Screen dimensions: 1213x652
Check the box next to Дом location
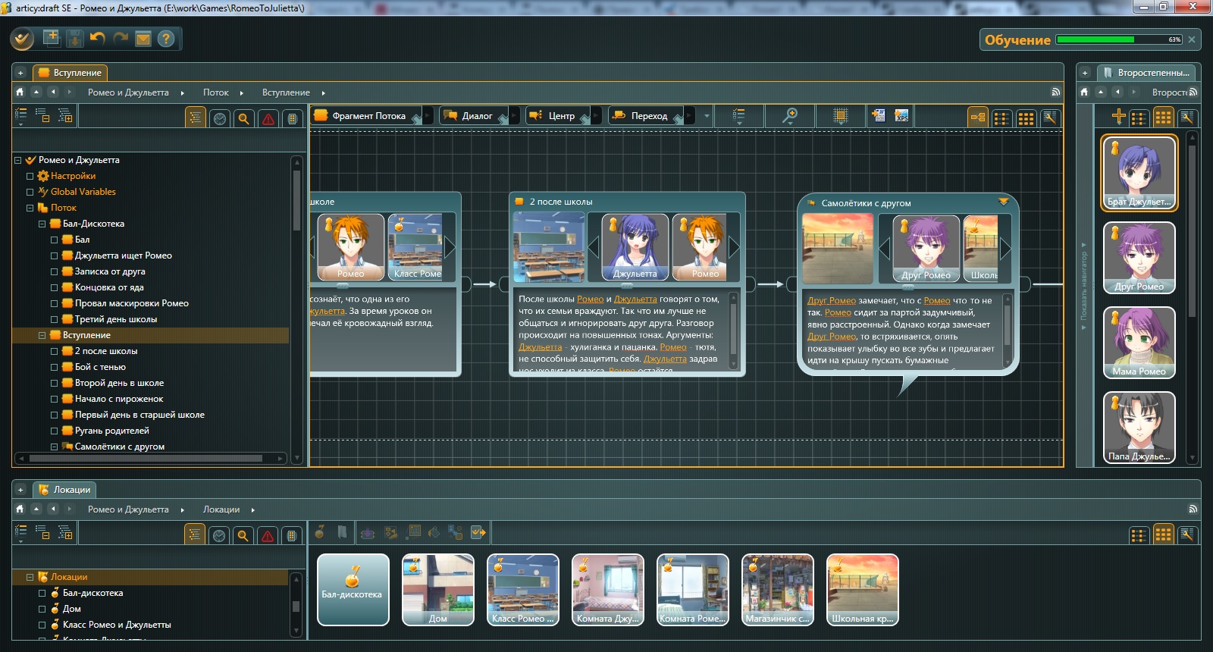[42, 609]
